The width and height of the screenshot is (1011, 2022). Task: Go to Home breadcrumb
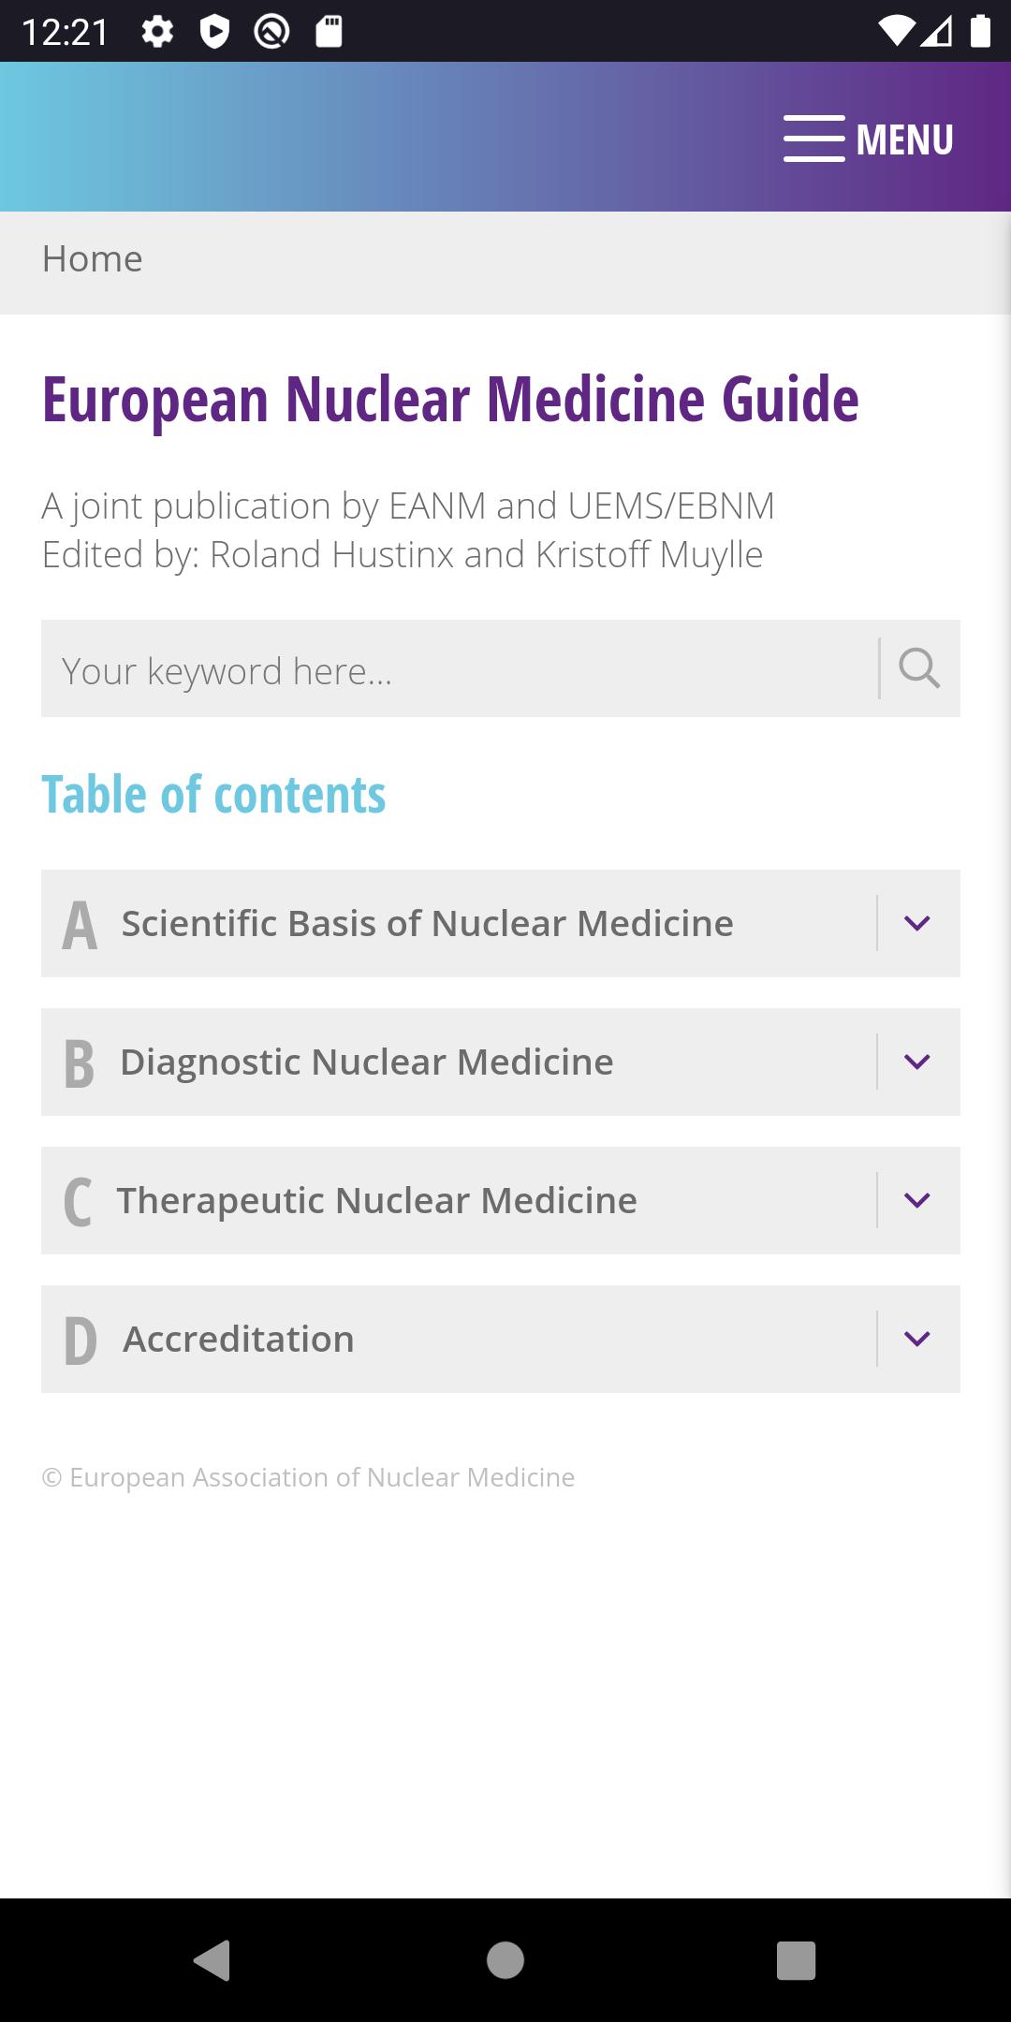[92, 259]
